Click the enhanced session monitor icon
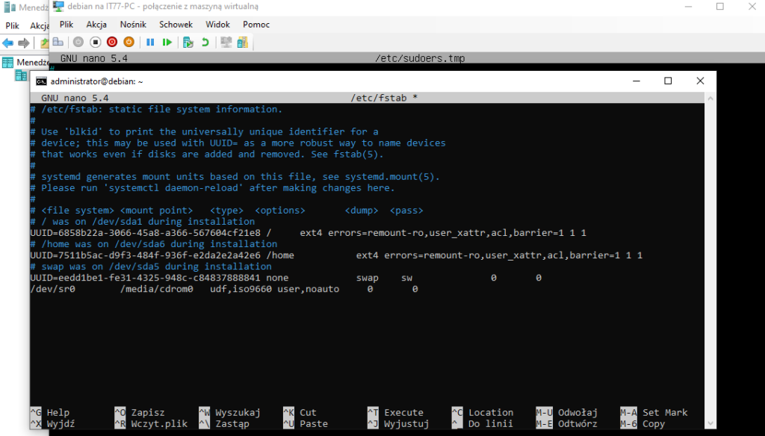Image resolution: width=765 pixels, height=436 pixels. point(226,43)
